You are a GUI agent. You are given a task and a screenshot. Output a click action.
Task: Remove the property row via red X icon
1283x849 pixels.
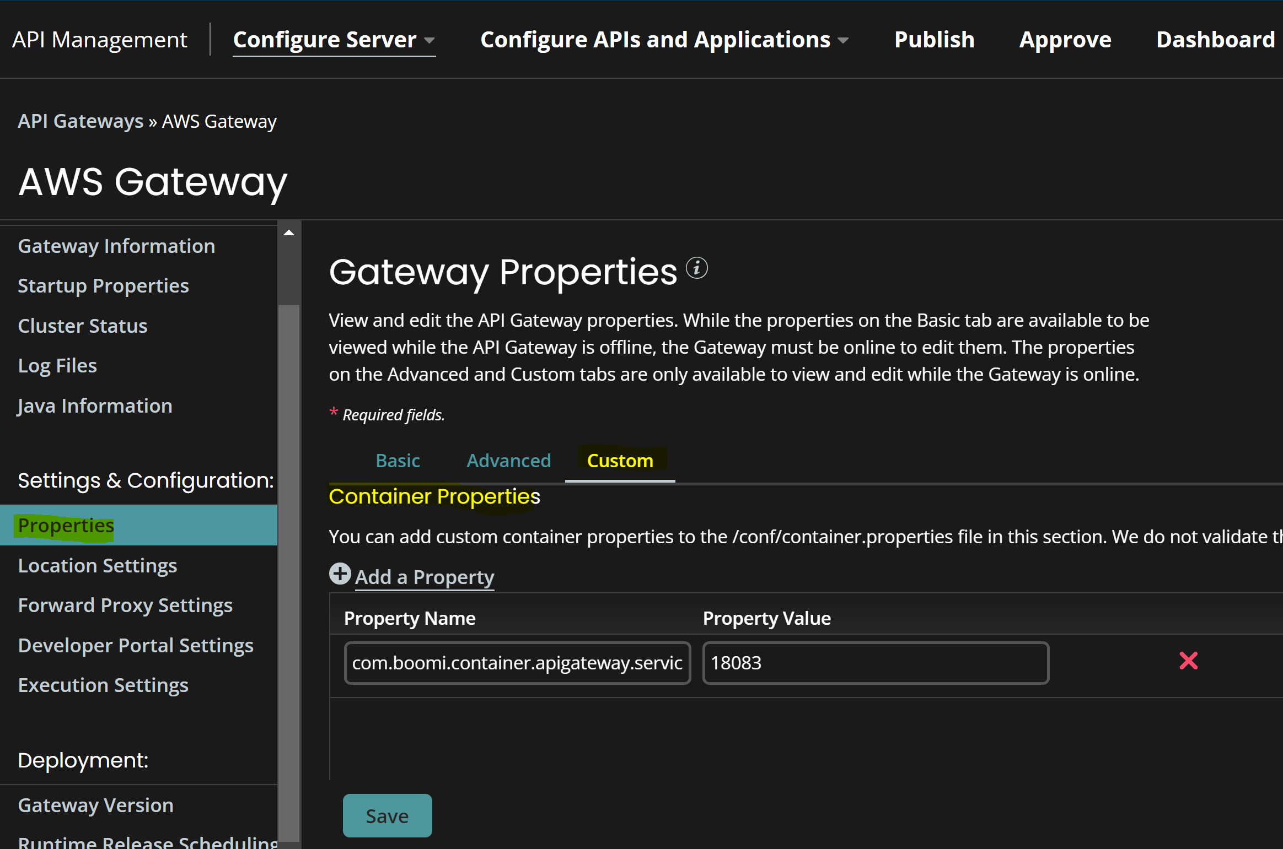[1189, 661]
